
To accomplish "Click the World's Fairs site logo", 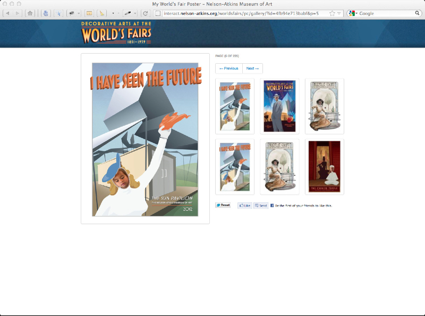I will 116,33.
